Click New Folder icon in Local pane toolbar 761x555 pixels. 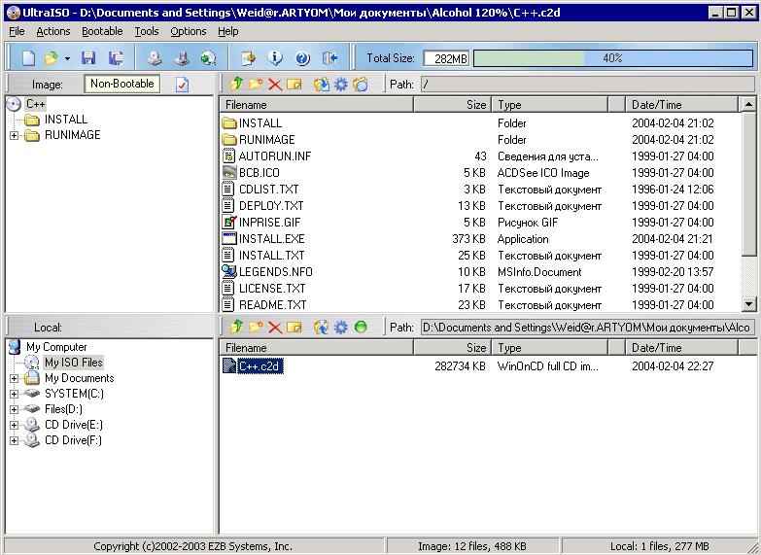[256, 327]
